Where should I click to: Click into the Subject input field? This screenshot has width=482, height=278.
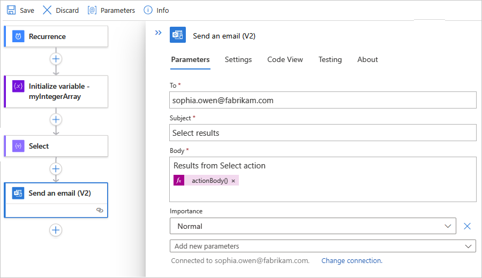click(322, 133)
